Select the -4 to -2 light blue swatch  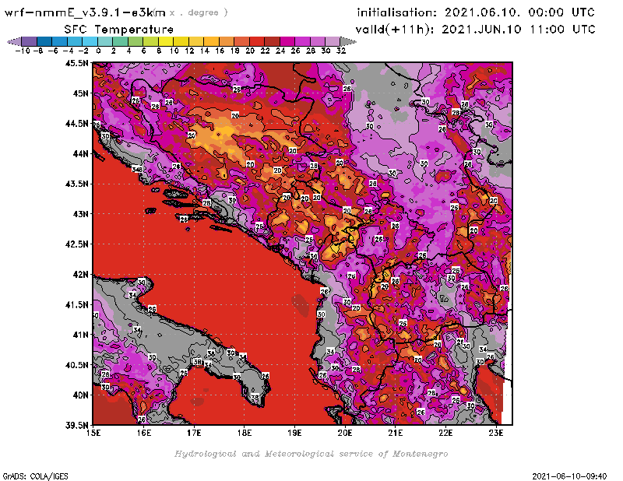pyautogui.click(x=75, y=41)
